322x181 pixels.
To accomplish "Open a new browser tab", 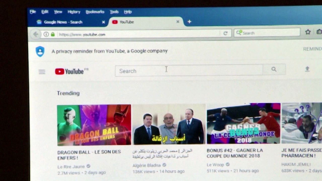I will pos(189,22).
